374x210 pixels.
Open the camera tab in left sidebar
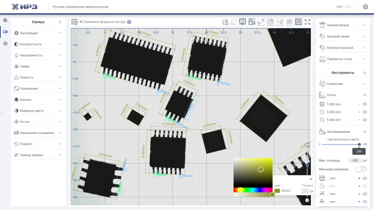5,32
